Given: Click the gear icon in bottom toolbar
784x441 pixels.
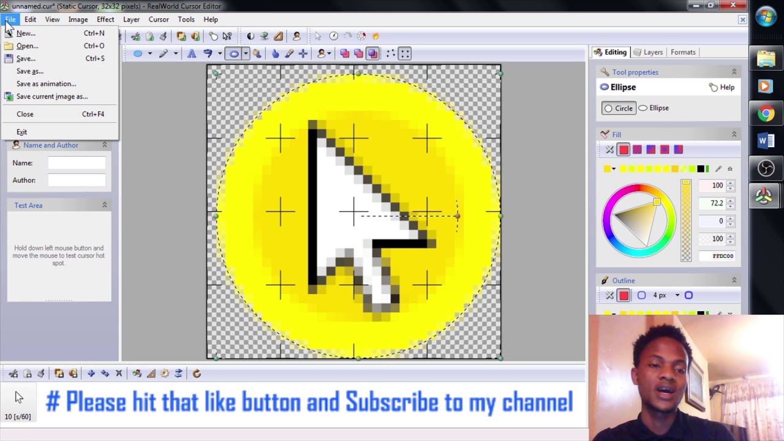Looking at the screenshot, I should coord(165,373).
